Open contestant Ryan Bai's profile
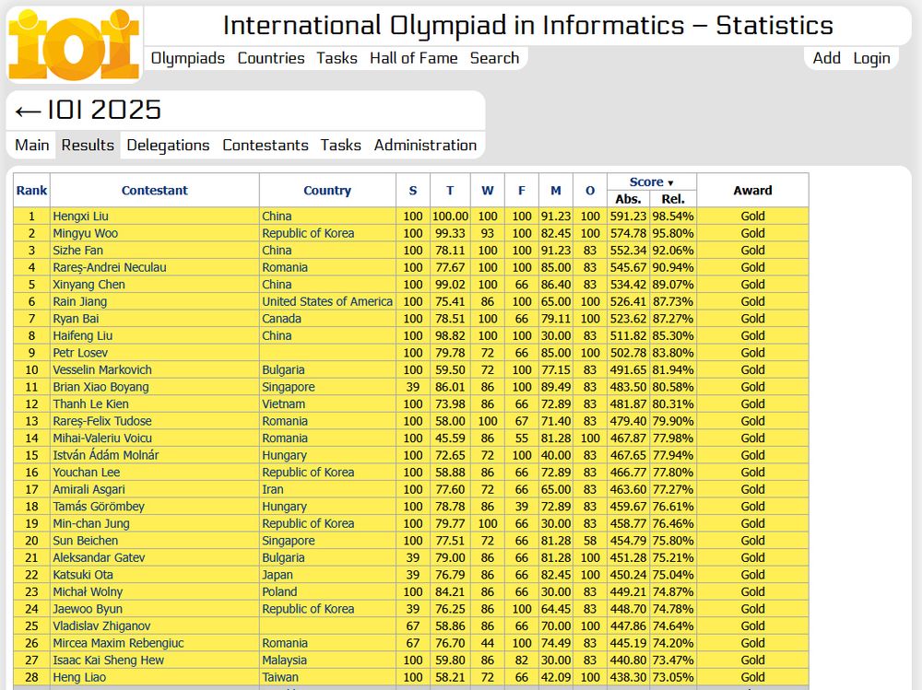Image resolution: width=922 pixels, height=690 pixels. point(76,319)
